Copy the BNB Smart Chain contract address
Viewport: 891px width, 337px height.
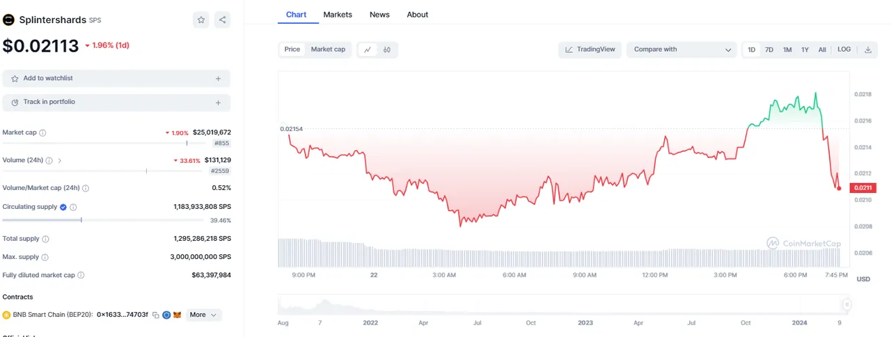coord(156,315)
